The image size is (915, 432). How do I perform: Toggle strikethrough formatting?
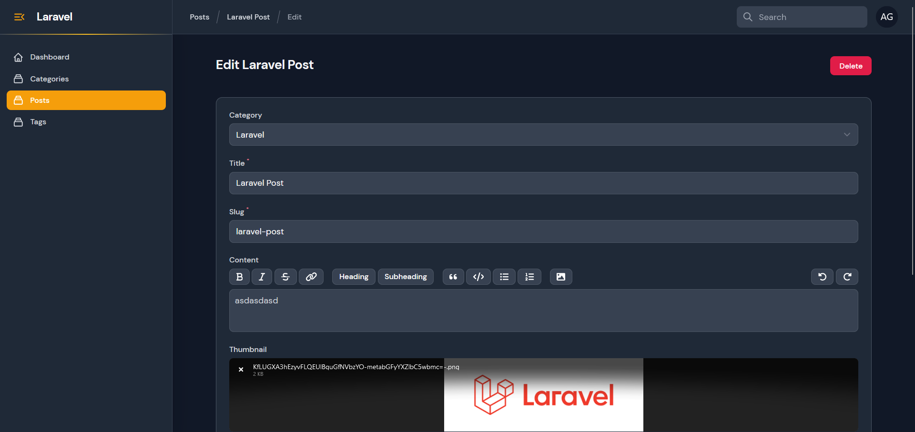285,277
